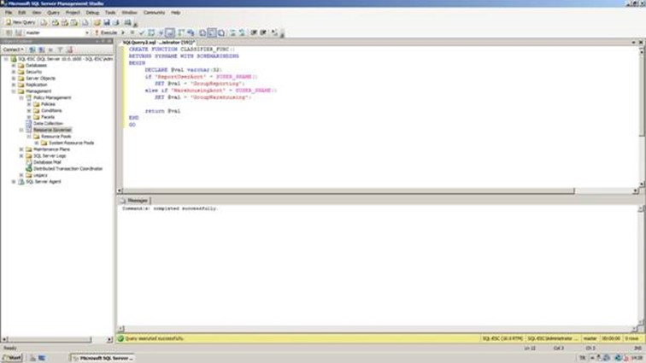
Task: Expand the Replication folder node
Action: (x=14, y=85)
